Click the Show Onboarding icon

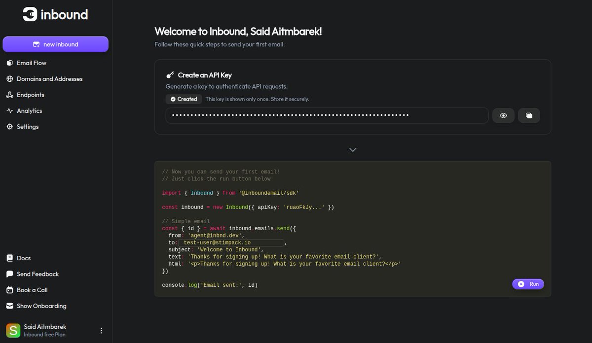click(x=10, y=306)
